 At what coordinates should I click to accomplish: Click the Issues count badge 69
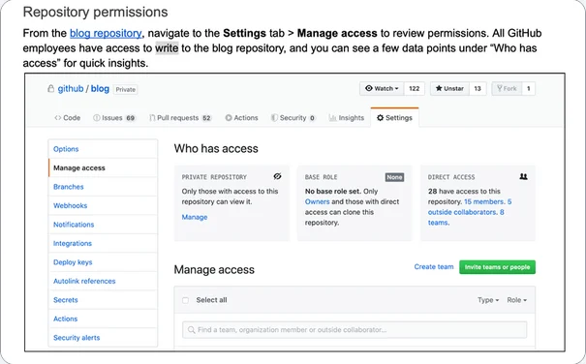click(130, 118)
